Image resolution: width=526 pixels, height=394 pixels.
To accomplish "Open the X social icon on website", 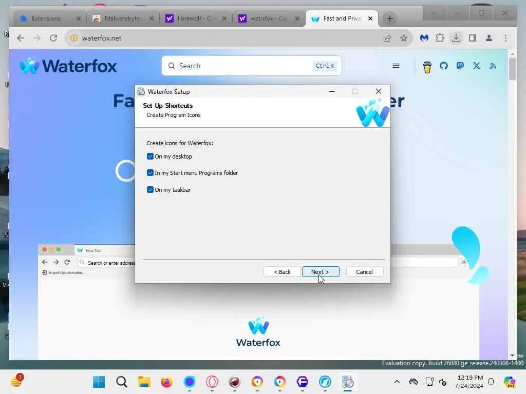I will [x=476, y=66].
